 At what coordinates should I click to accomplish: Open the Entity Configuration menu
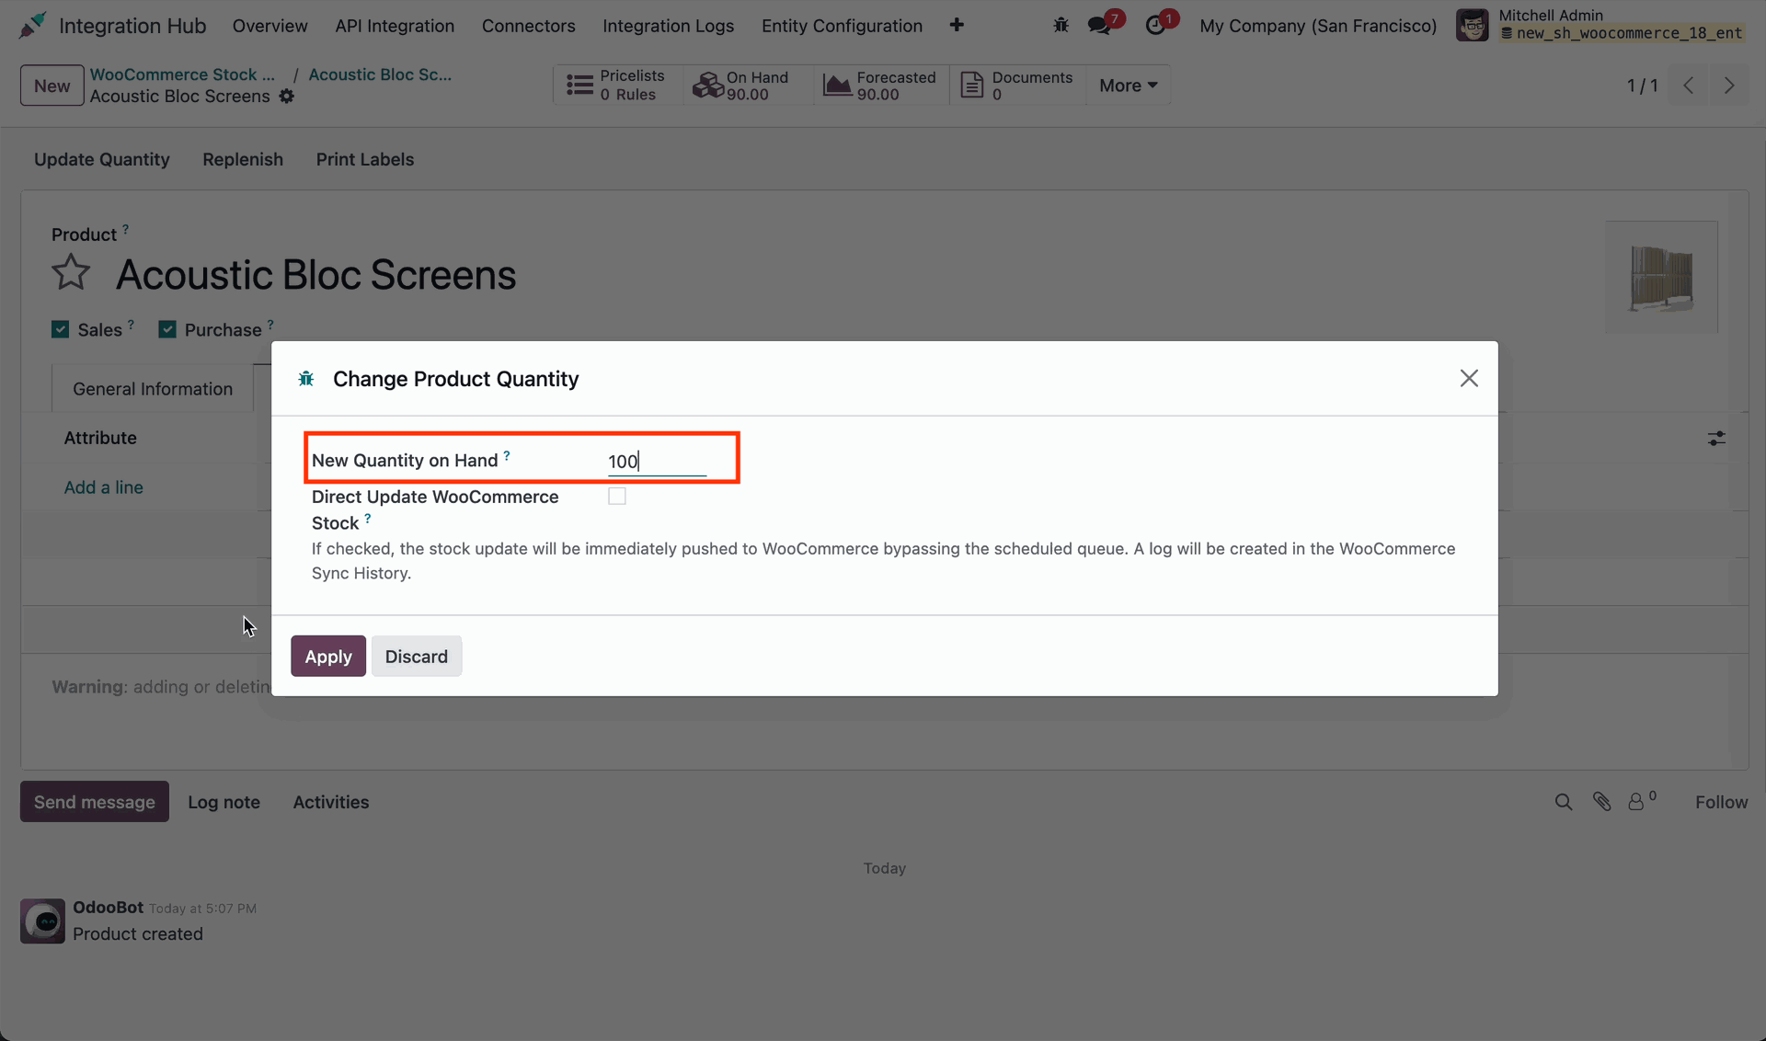842,26
